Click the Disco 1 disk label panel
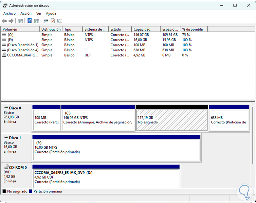The image size is (256, 203). (16, 148)
